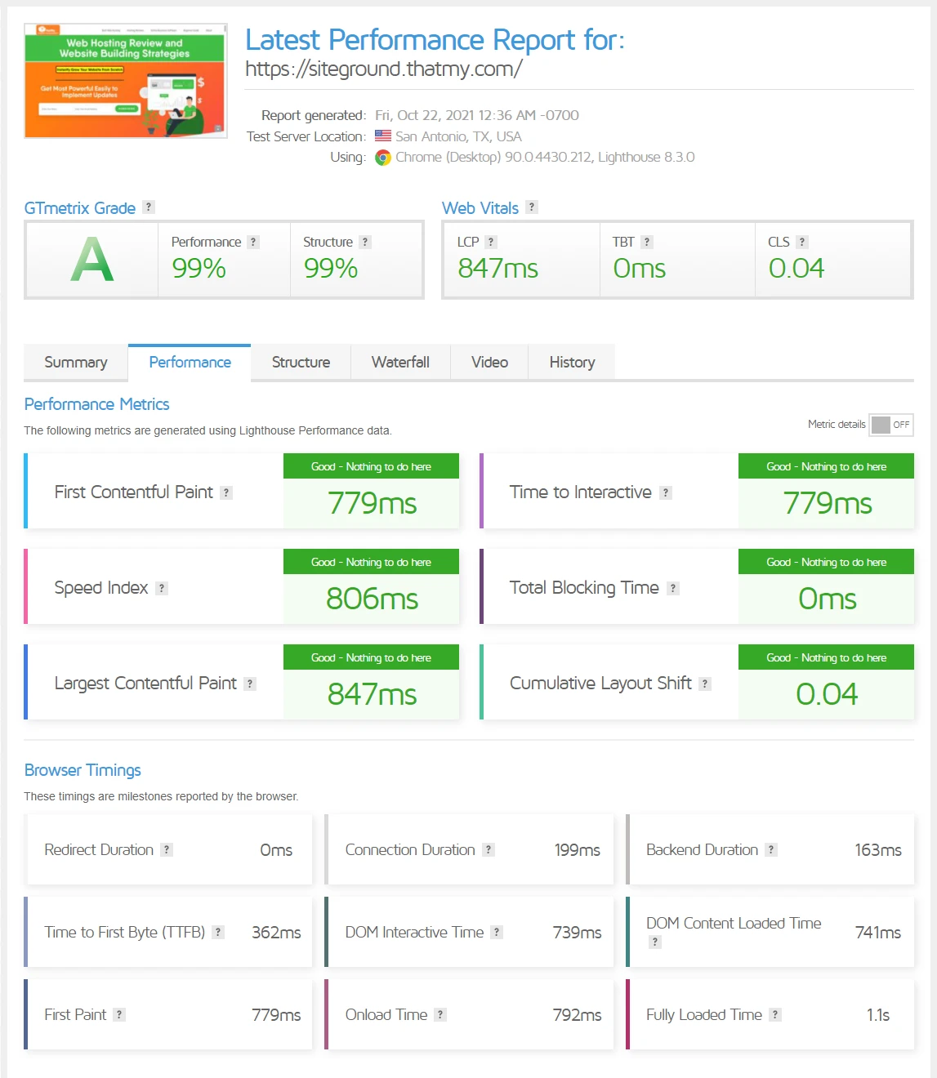Open Time to First Byte tooltip icon

pyautogui.click(x=217, y=932)
